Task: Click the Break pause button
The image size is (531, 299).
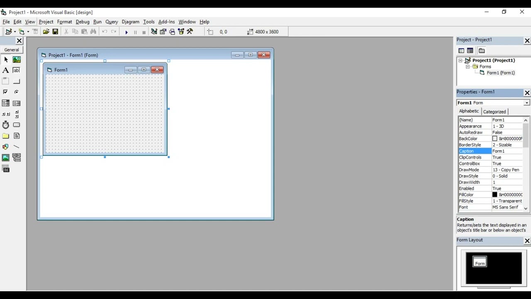Action: [135, 32]
